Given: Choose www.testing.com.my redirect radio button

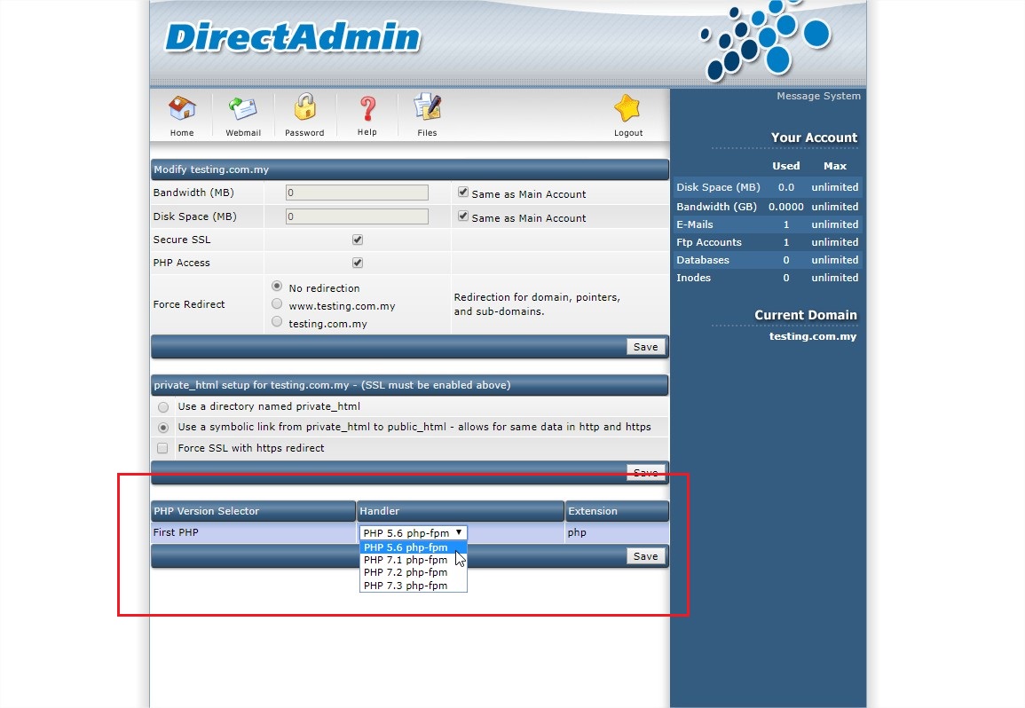Looking at the screenshot, I should point(277,304).
